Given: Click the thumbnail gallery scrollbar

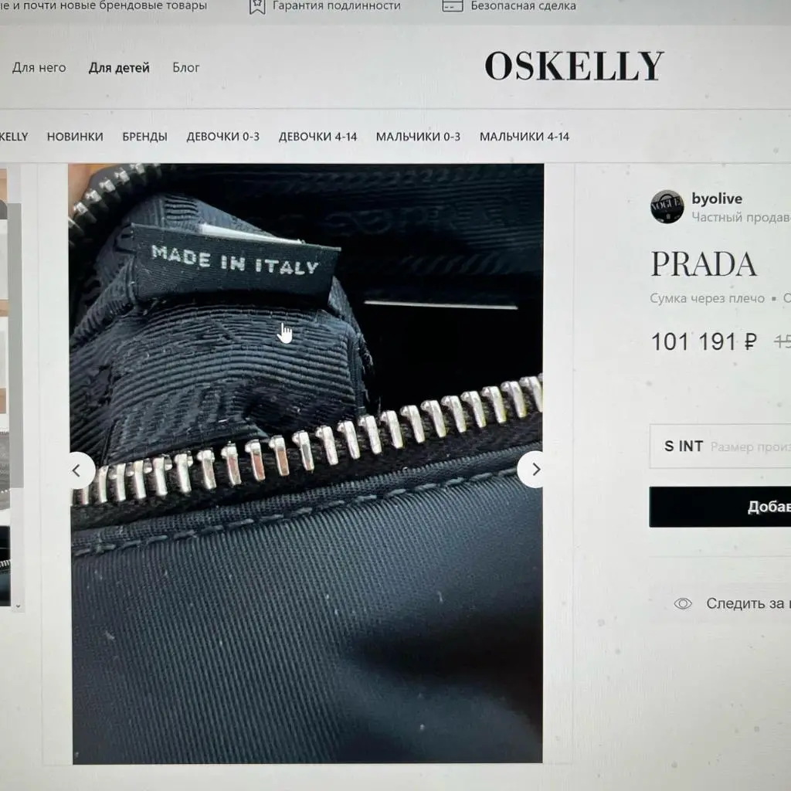Looking at the screenshot, I should (15, 345).
